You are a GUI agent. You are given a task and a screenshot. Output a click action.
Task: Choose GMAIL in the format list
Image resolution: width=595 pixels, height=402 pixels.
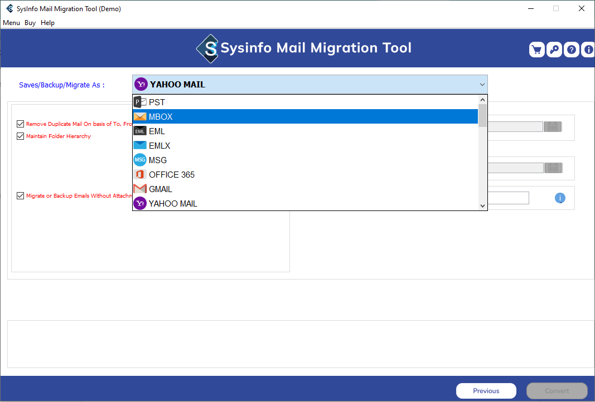[305, 189]
